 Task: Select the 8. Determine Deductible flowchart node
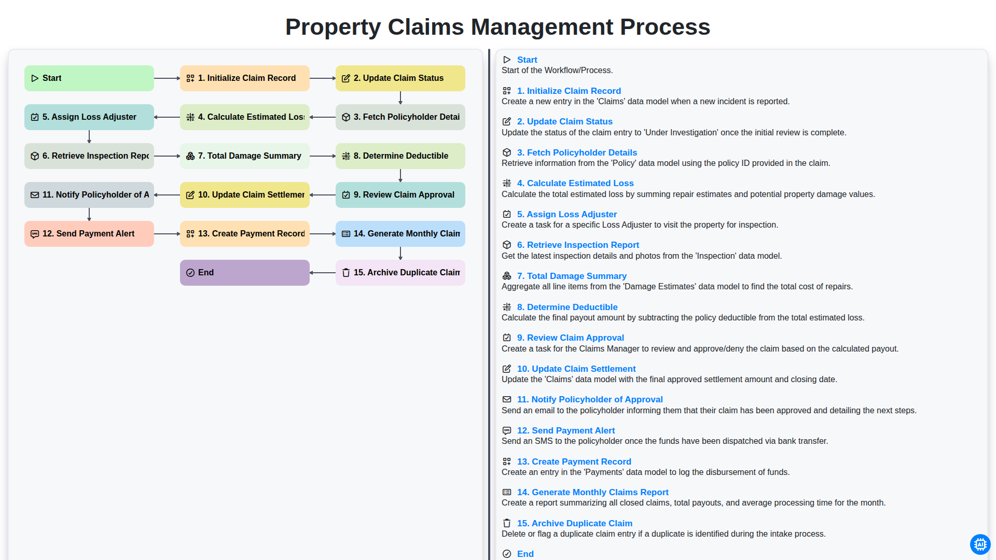coord(400,156)
